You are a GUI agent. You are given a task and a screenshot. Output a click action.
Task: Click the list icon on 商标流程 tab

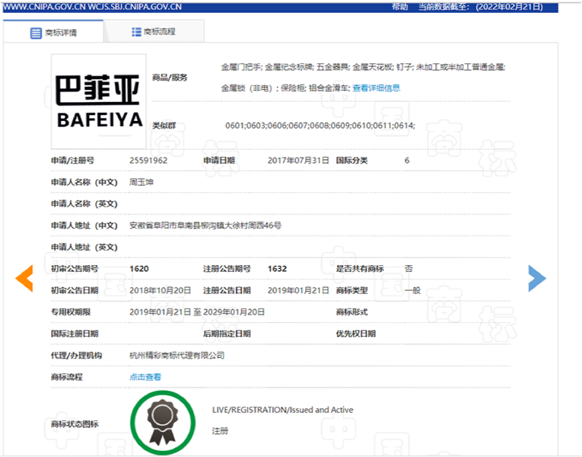tap(136, 32)
